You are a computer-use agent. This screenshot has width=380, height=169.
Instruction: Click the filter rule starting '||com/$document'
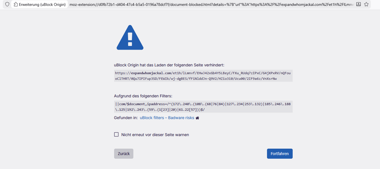(x=203, y=104)
